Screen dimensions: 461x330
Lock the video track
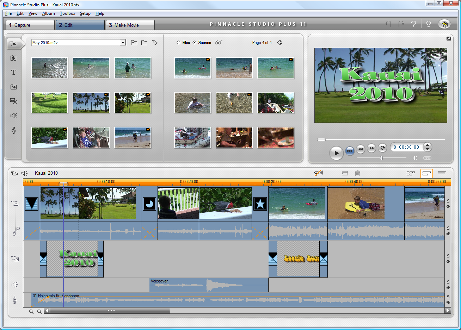pyautogui.click(x=448, y=201)
